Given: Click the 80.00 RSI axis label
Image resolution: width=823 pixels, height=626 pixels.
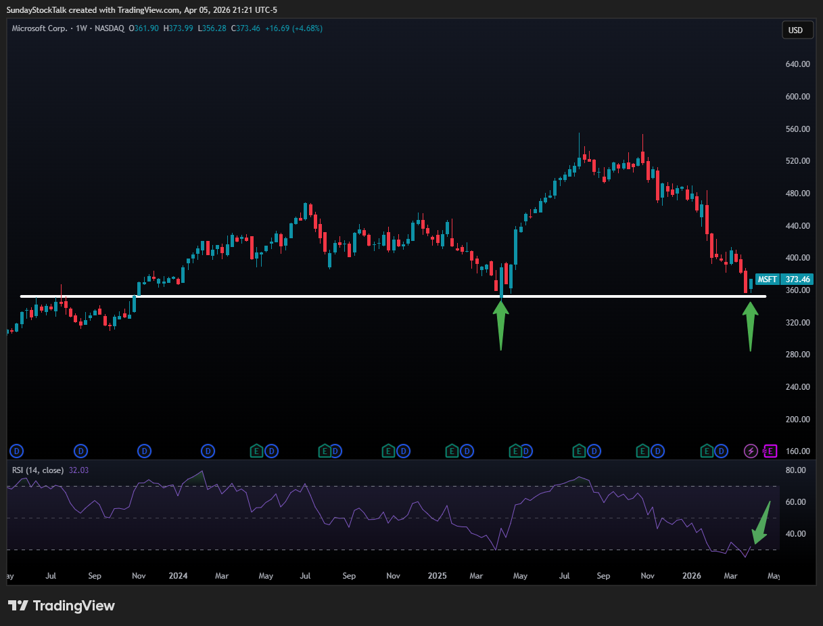Looking at the screenshot, I should [x=795, y=470].
